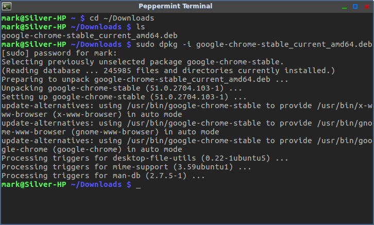Click the 'Processing triggers for desktop-file-utils' line
Image resolution: width=374 pixels, height=225 pixels.
point(145,158)
